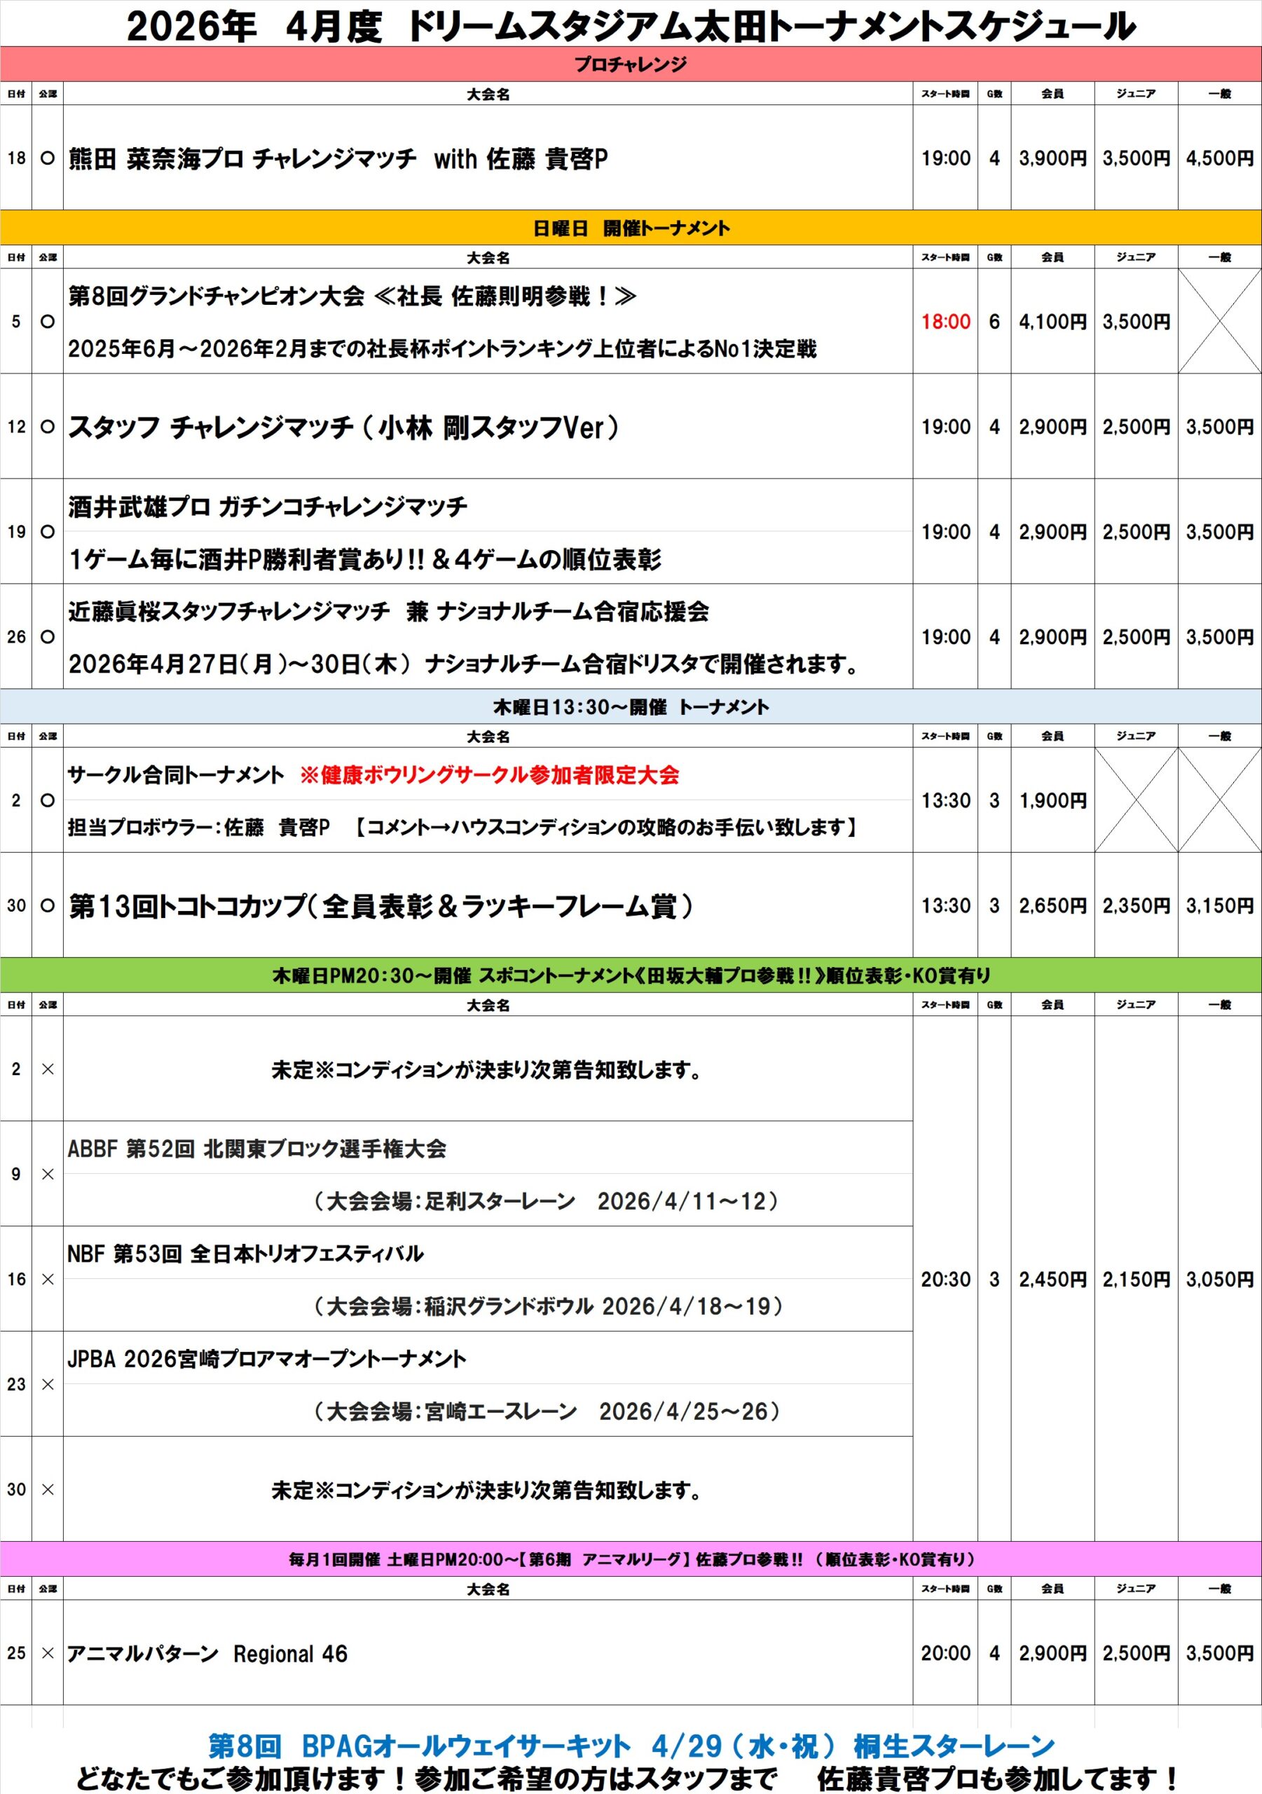Click the green スポコントーナメント header band
Screen dimensions: 1262x1794
coord(631,975)
